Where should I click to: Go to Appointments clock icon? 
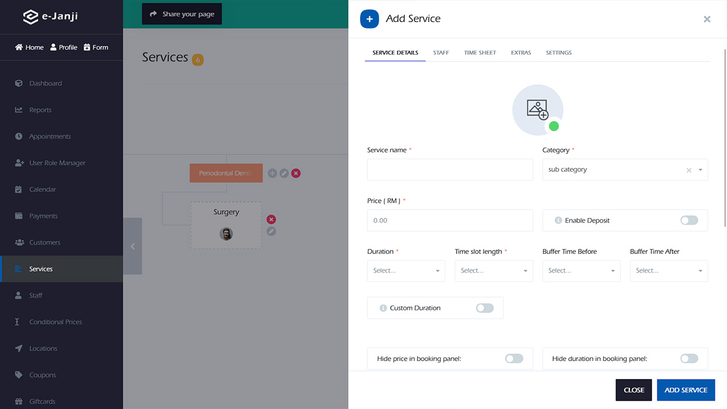(x=19, y=136)
